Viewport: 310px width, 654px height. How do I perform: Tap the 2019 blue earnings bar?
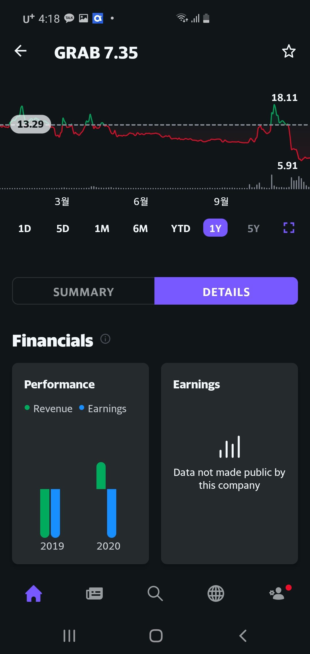[x=55, y=513]
